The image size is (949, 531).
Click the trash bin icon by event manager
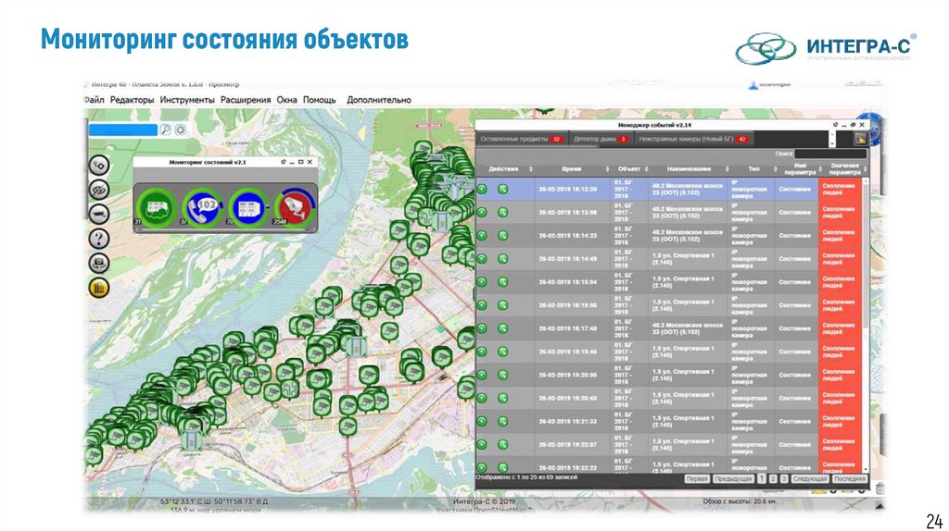(879, 488)
